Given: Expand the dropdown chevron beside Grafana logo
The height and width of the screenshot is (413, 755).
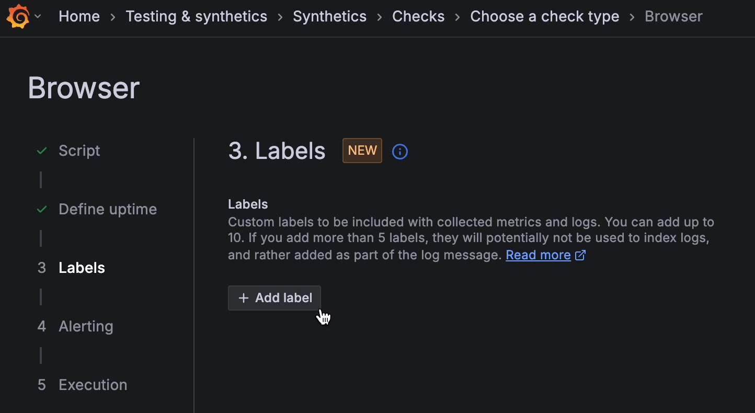Looking at the screenshot, I should click(38, 16).
